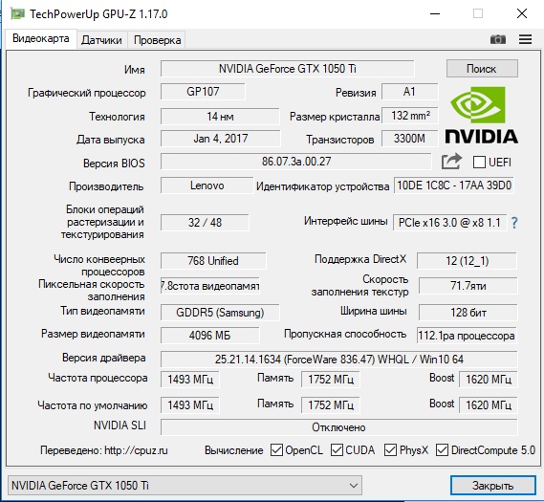Click the GP107 graphics processor field
The height and width of the screenshot is (502, 544).
[x=203, y=92]
